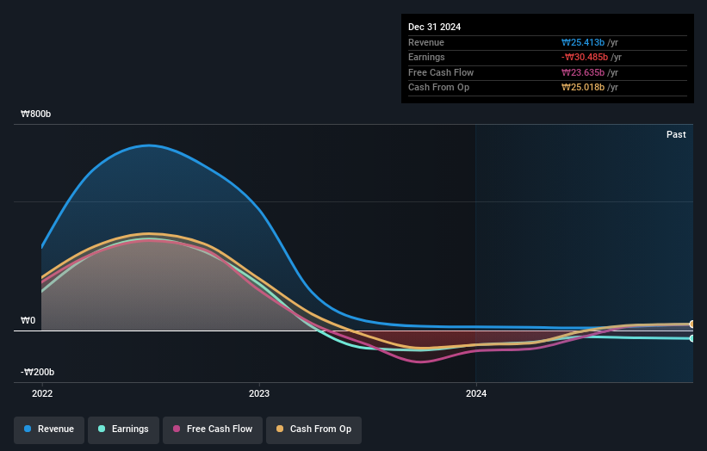Toggle the Revenue legend button
Viewport: 707px width, 451px height.
tap(49, 429)
